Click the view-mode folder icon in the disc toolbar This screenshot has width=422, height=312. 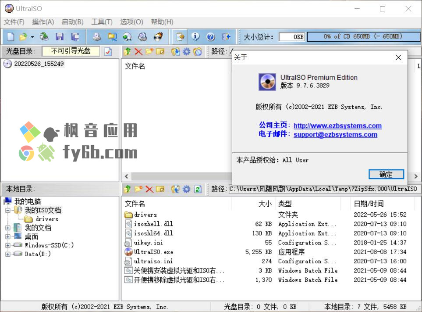[197, 51]
